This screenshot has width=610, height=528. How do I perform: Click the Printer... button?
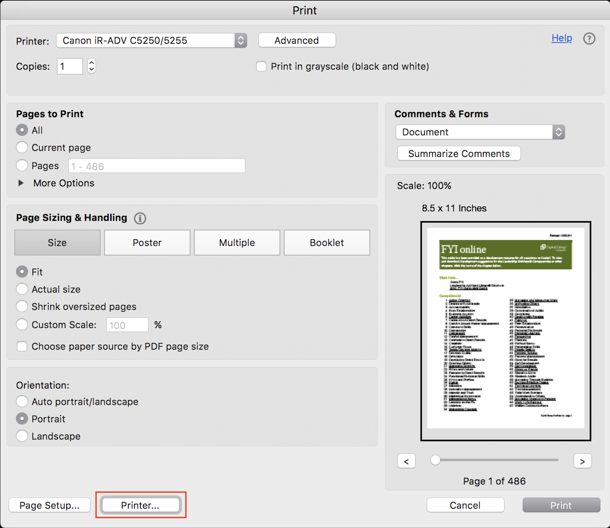[x=140, y=505]
